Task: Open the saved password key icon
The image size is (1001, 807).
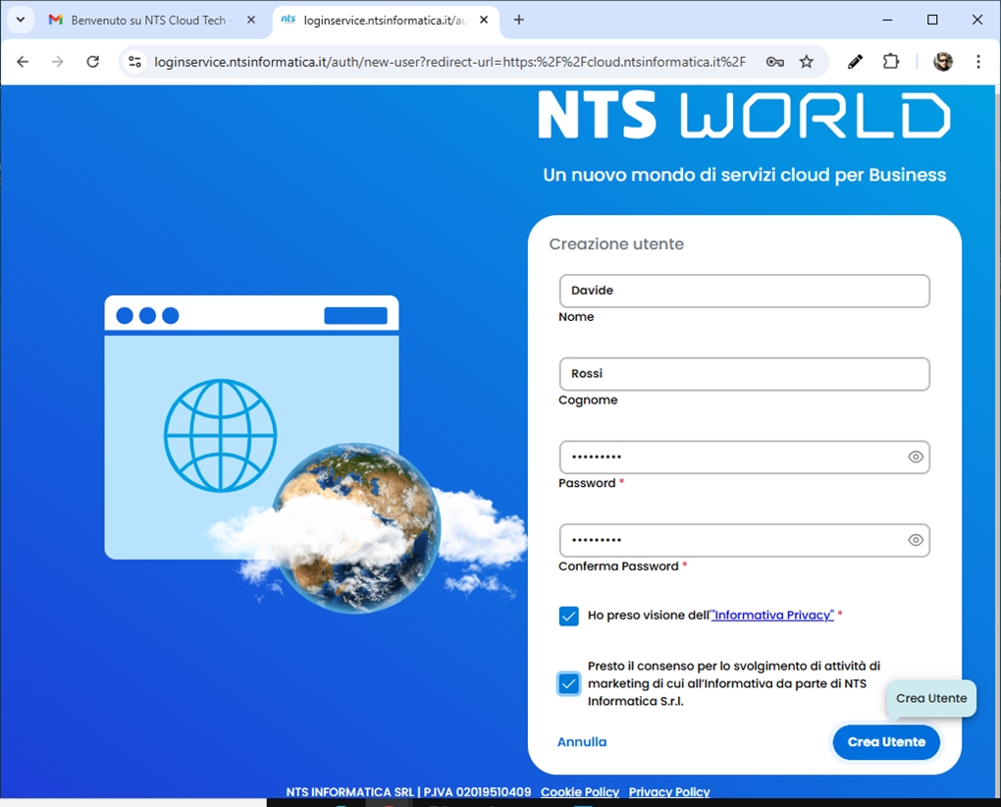Action: pos(775,62)
